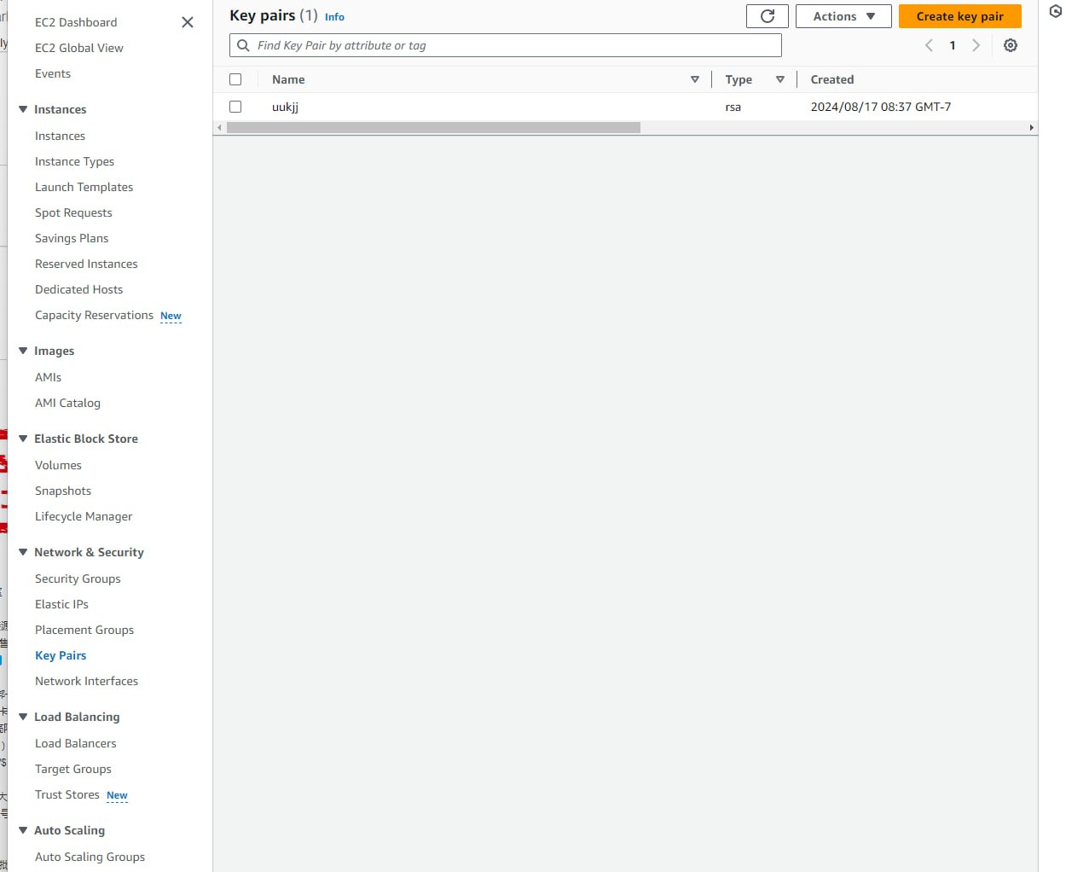Open Target Groups
This screenshot has width=1066, height=872.
tap(73, 769)
